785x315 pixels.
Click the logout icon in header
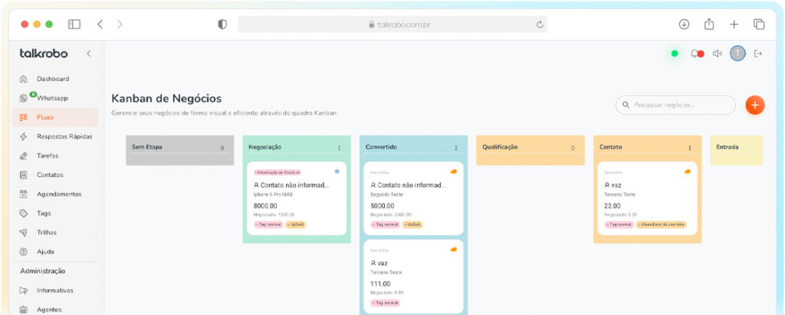(758, 54)
